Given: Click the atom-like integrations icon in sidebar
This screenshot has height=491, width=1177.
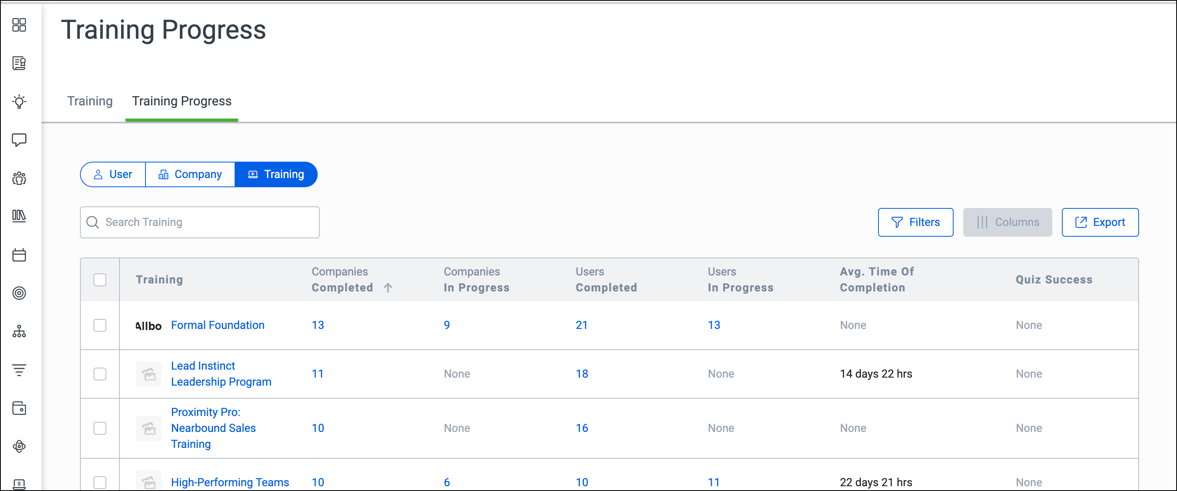Looking at the screenshot, I should [x=19, y=446].
